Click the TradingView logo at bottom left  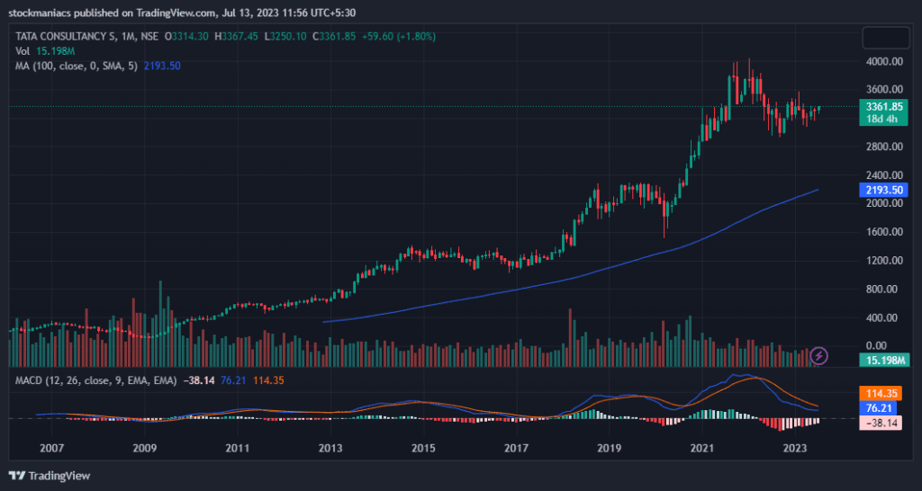(50, 476)
